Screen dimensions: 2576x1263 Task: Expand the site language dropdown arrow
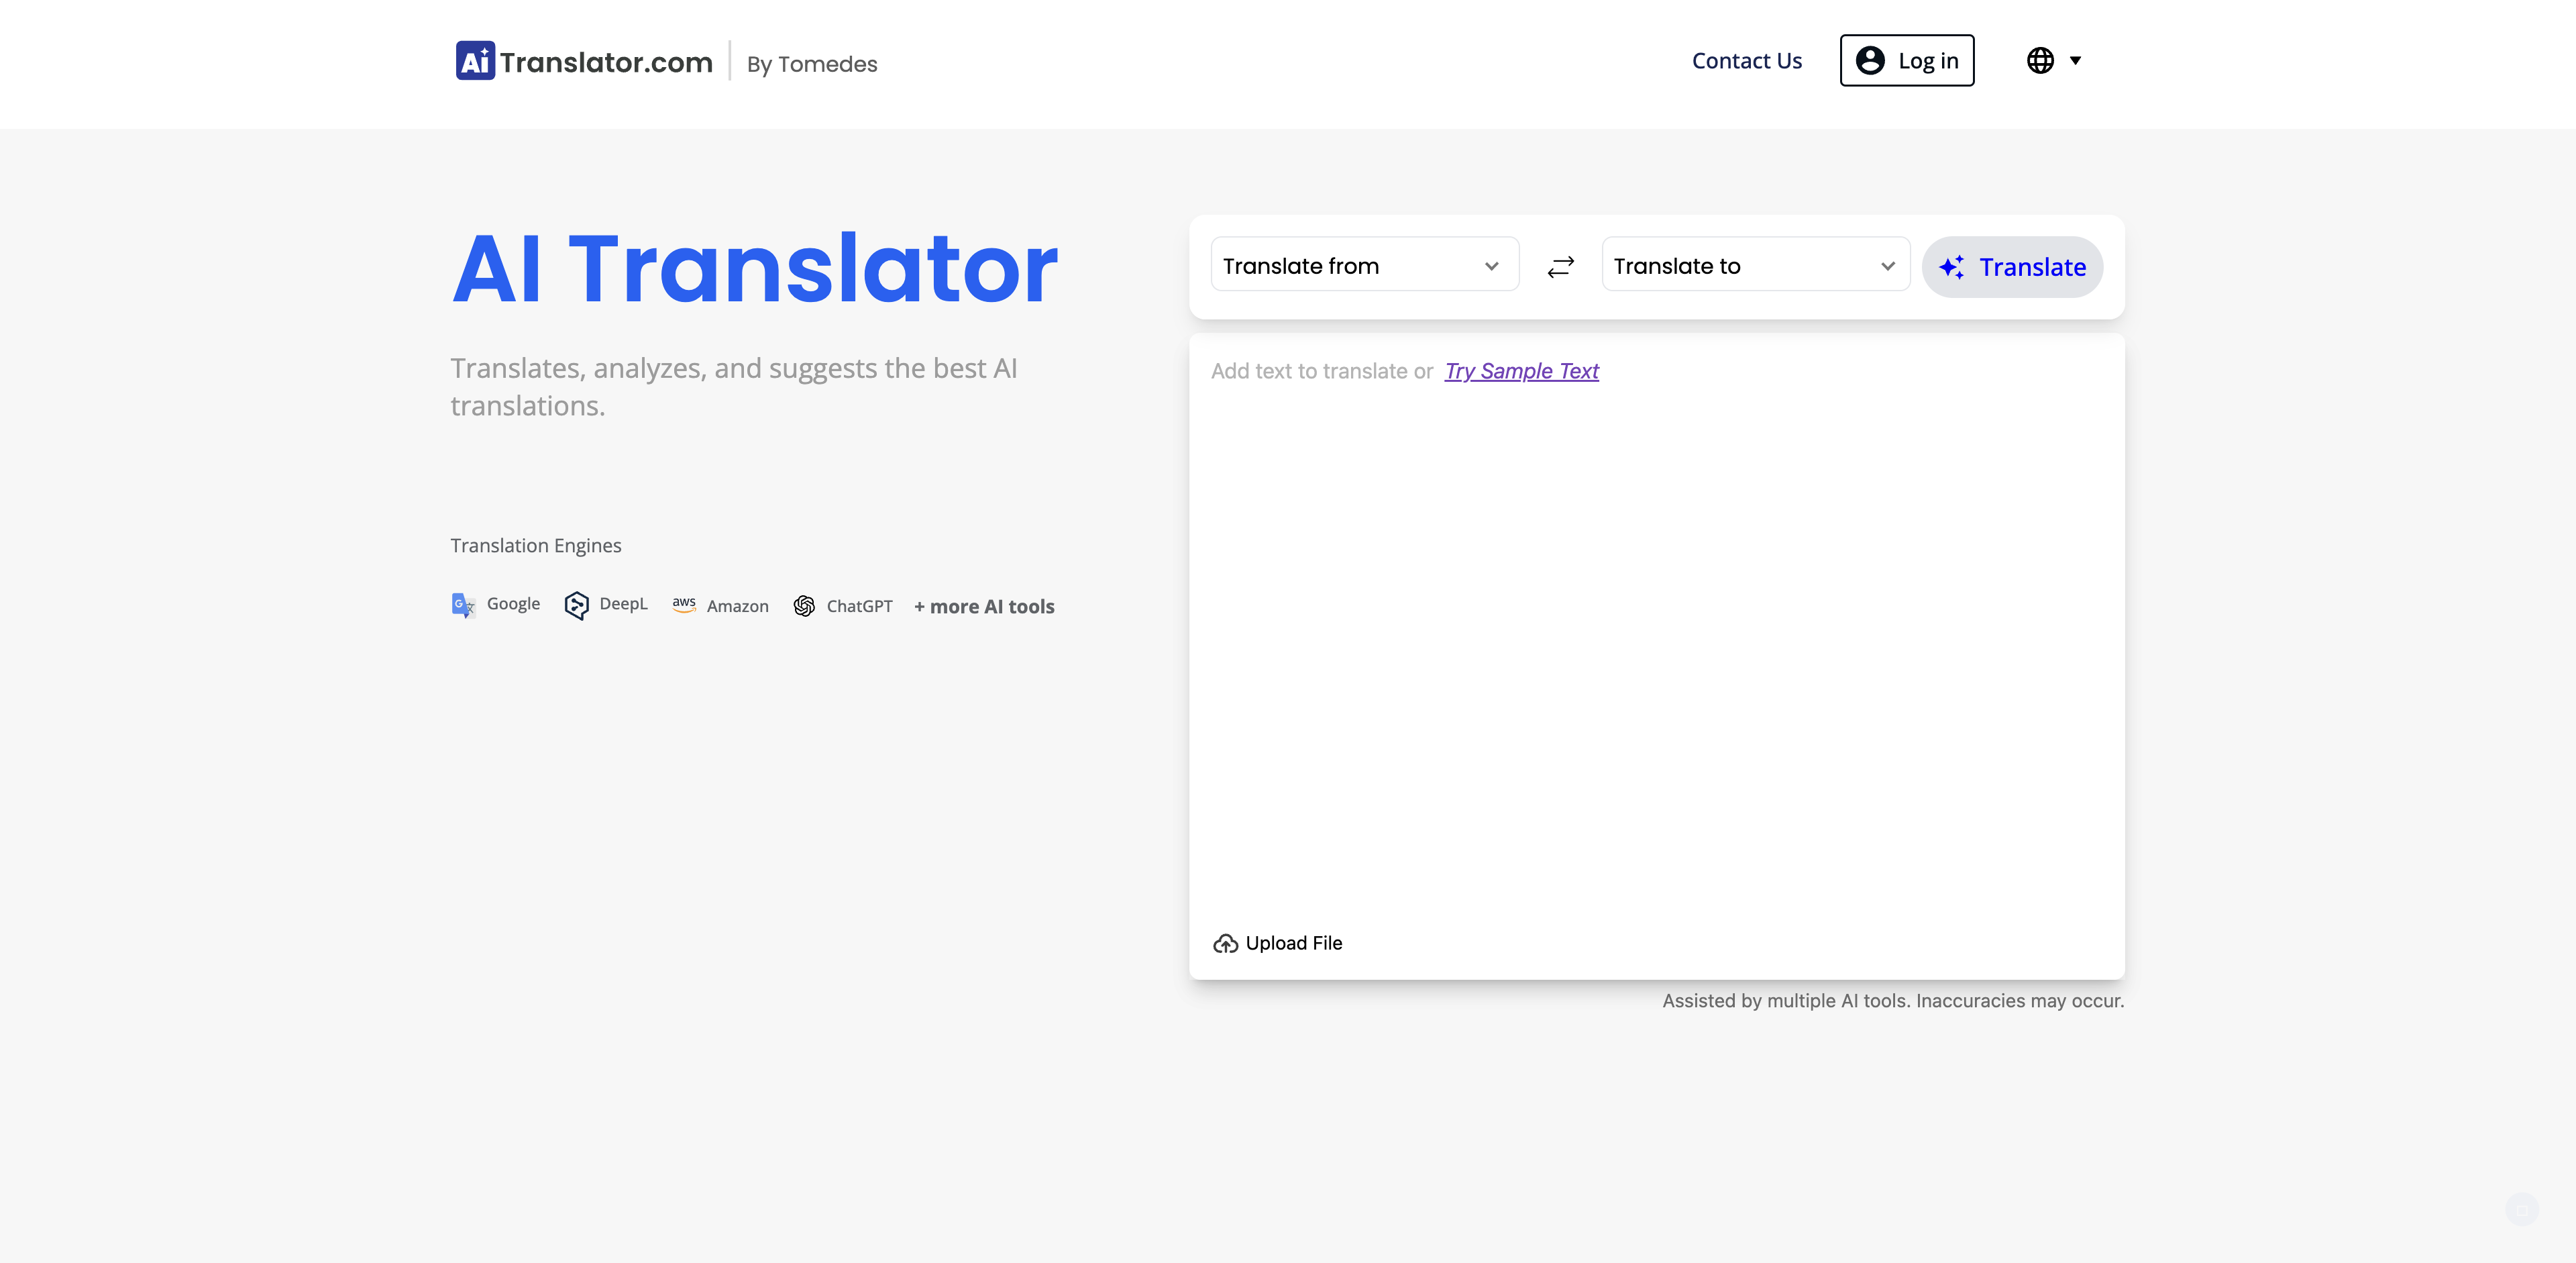coord(2075,61)
